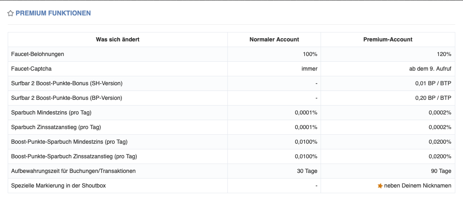
Task: Click Spezielle Markierung in der Shoutbox label
Action: click(x=59, y=186)
